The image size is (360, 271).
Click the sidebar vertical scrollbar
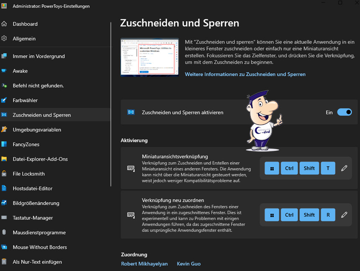(x=111, y=105)
